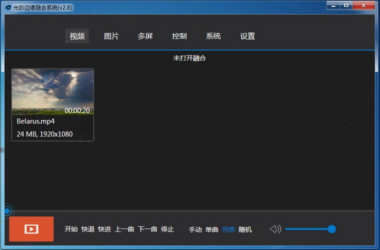Select 手动 play mode
380x250 pixels.
pos(195,229)
